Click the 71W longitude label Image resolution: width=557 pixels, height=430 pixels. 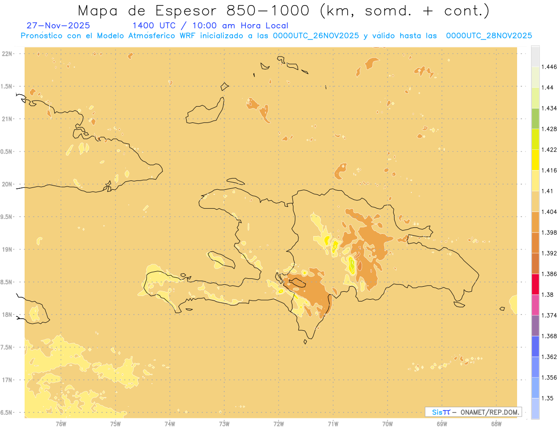click(333, 424)
